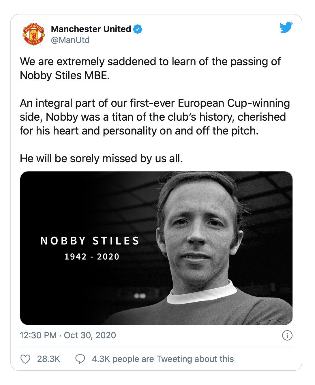Click the "We are extremely saddened" text line
The height and width of the screenshot is (385, 315).
coord(150,61)
